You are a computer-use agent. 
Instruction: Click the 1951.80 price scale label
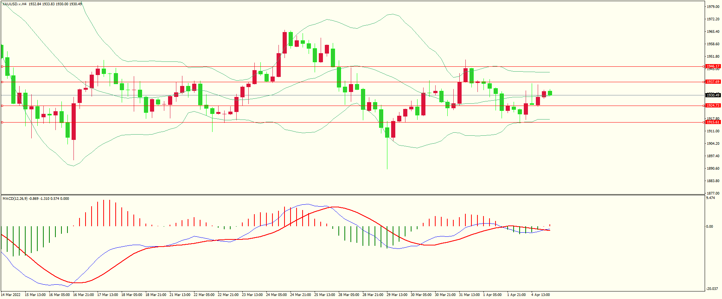(713, 57)
